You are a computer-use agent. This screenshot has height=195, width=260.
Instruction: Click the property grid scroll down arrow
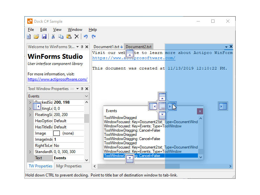click(86, 160)
